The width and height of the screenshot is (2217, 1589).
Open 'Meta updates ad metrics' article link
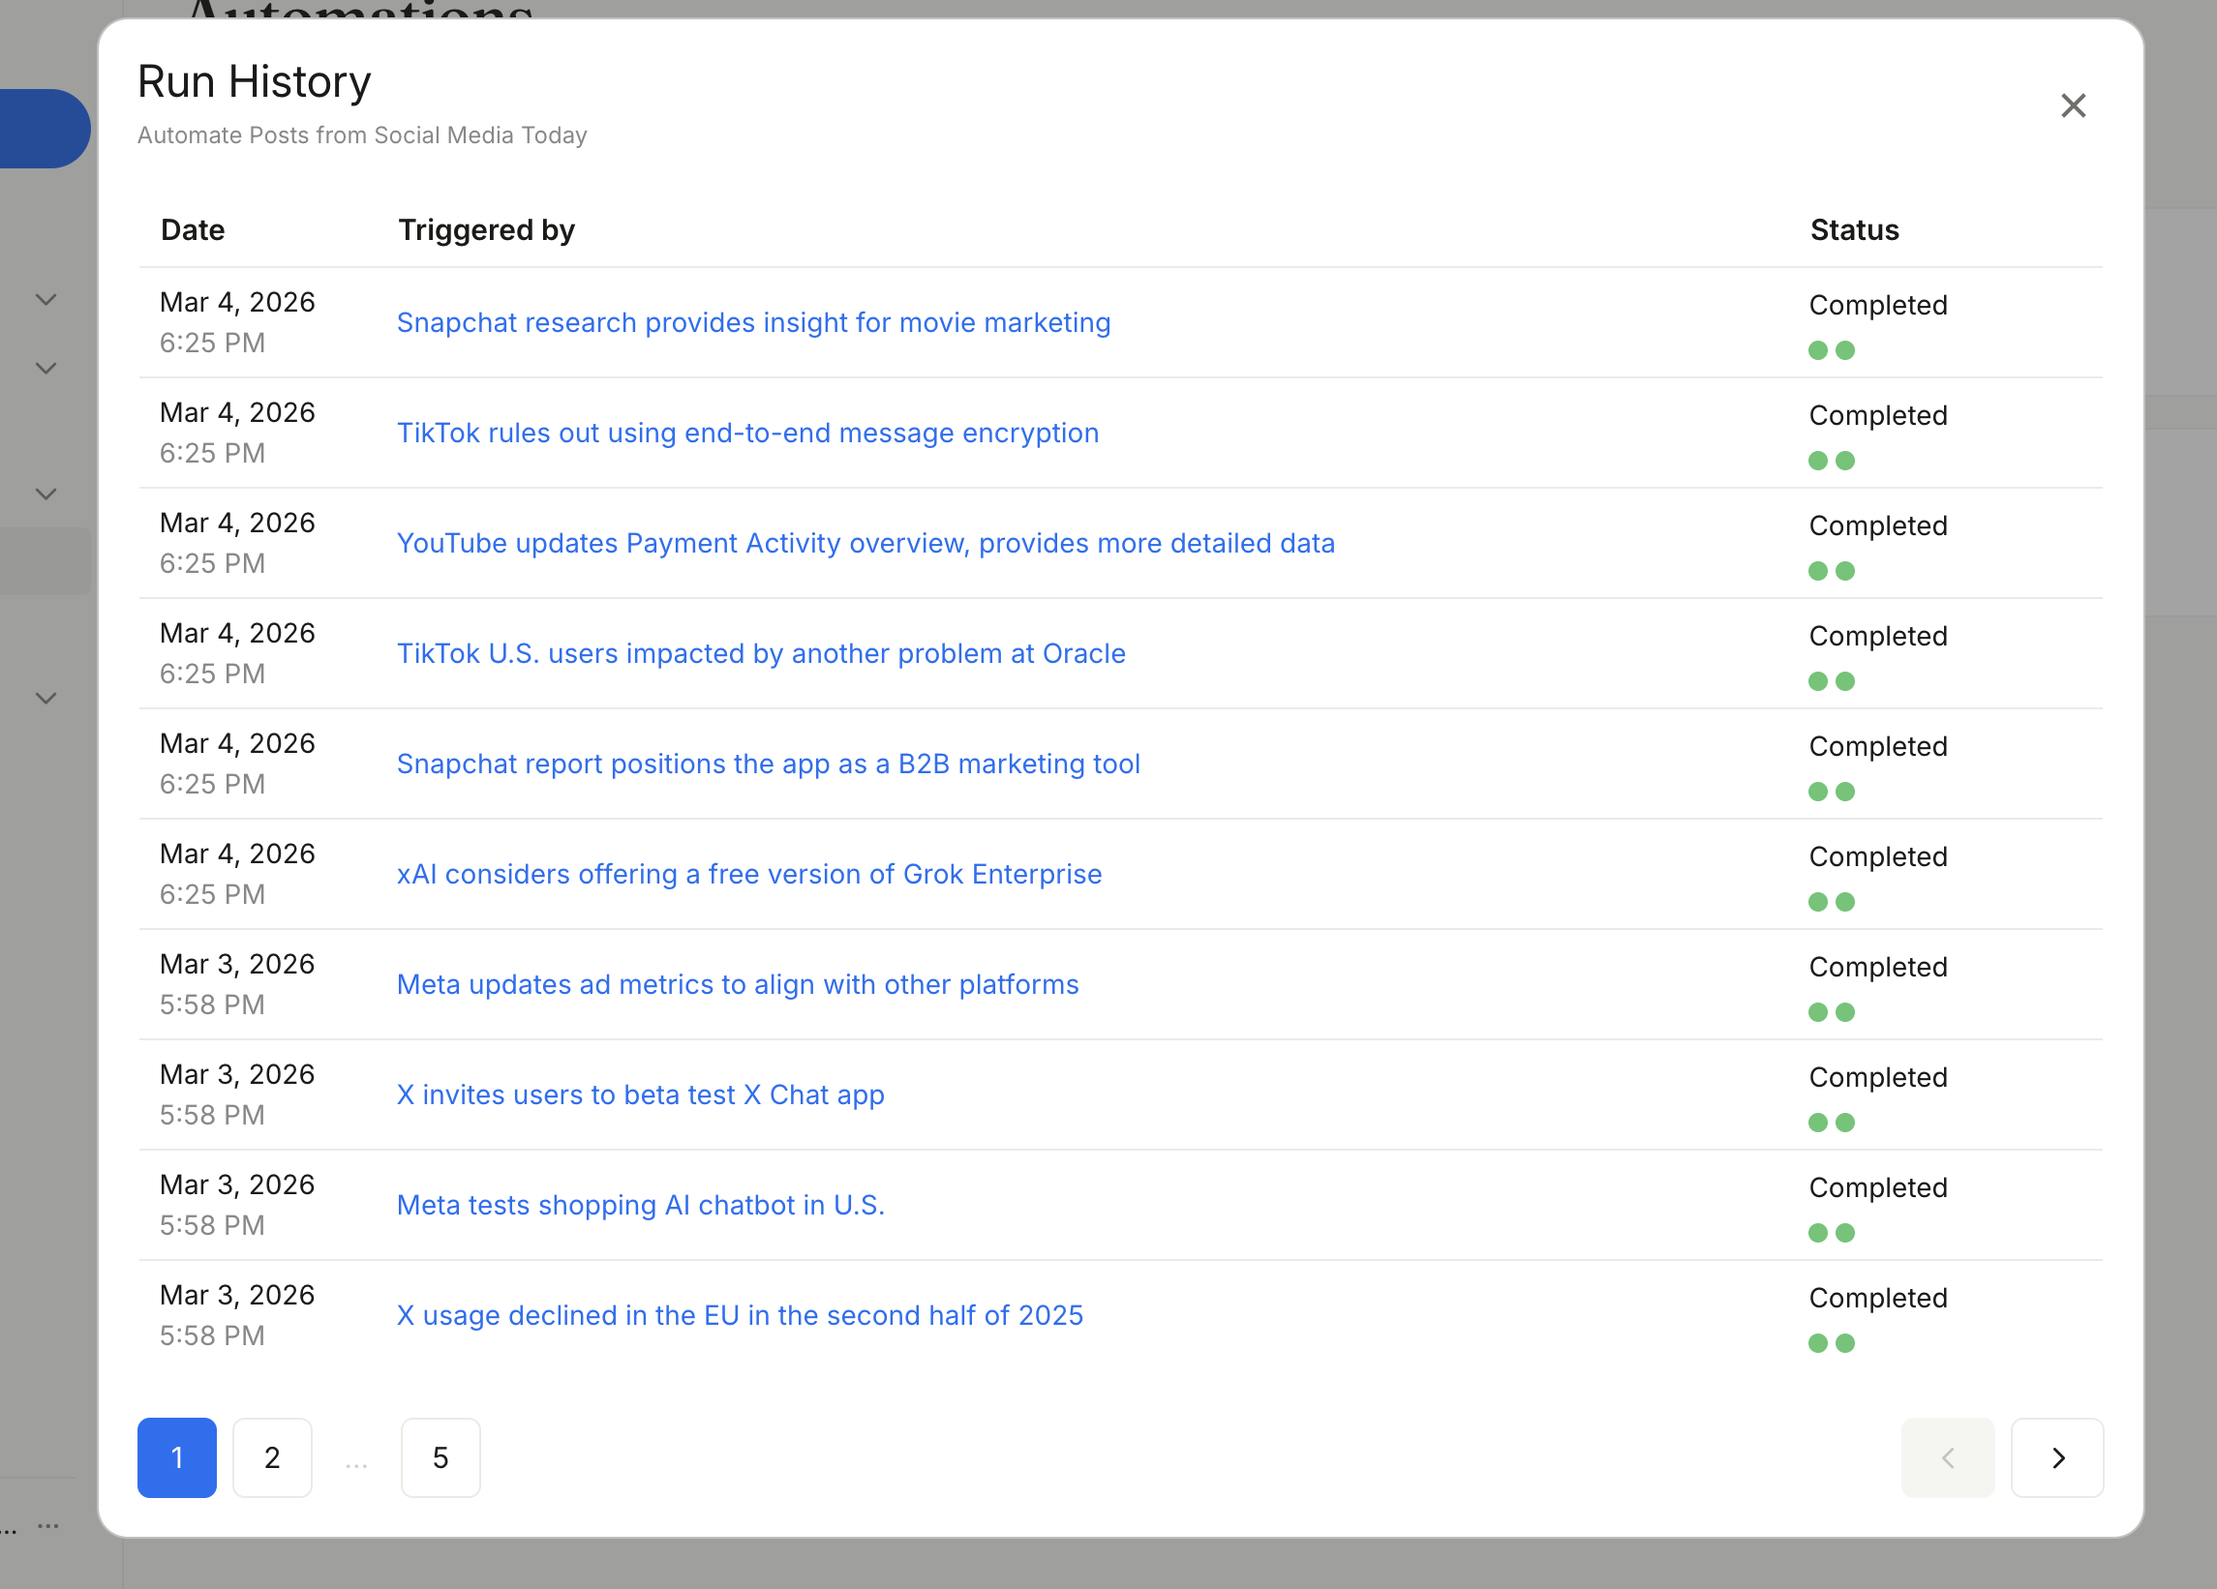(x=737, y=984)
